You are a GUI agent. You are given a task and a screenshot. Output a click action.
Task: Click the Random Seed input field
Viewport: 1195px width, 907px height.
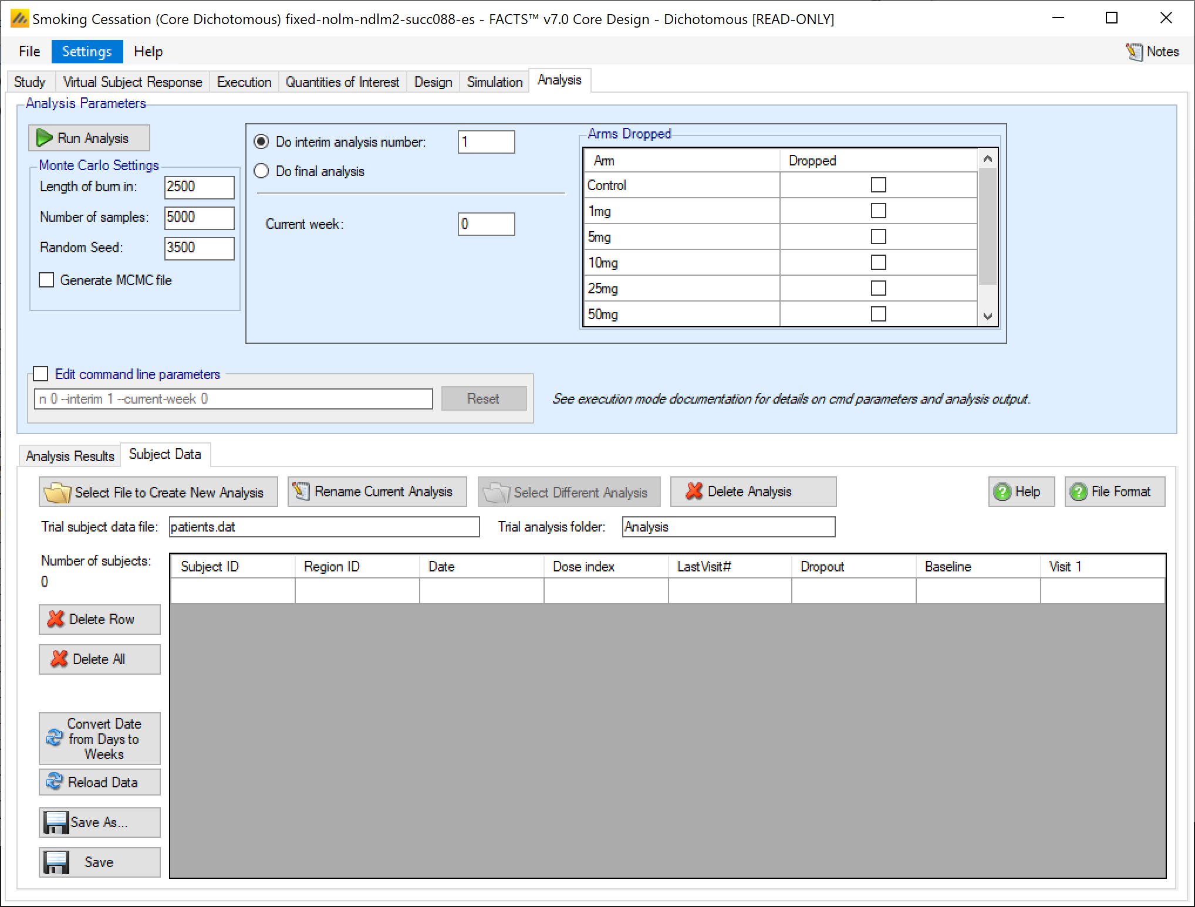[x=199, y=248]
